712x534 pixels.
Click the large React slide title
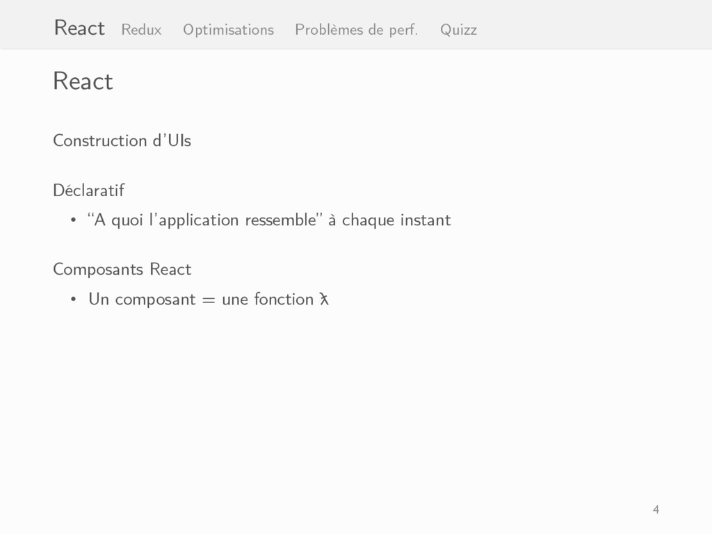83,81
